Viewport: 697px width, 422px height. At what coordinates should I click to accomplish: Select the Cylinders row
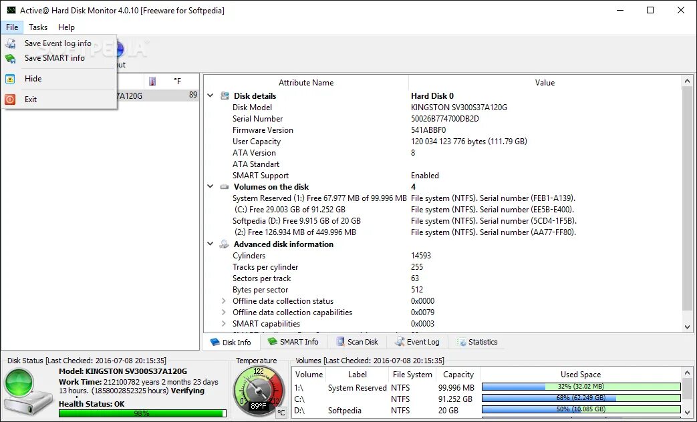442,256
